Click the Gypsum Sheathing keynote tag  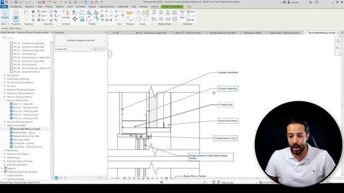(x=228, y=88)
